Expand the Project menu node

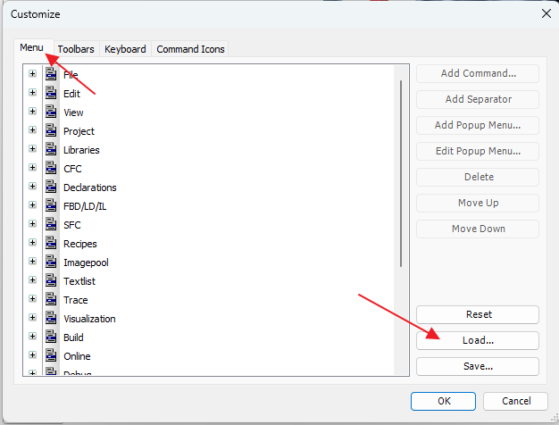click(32, 130)
